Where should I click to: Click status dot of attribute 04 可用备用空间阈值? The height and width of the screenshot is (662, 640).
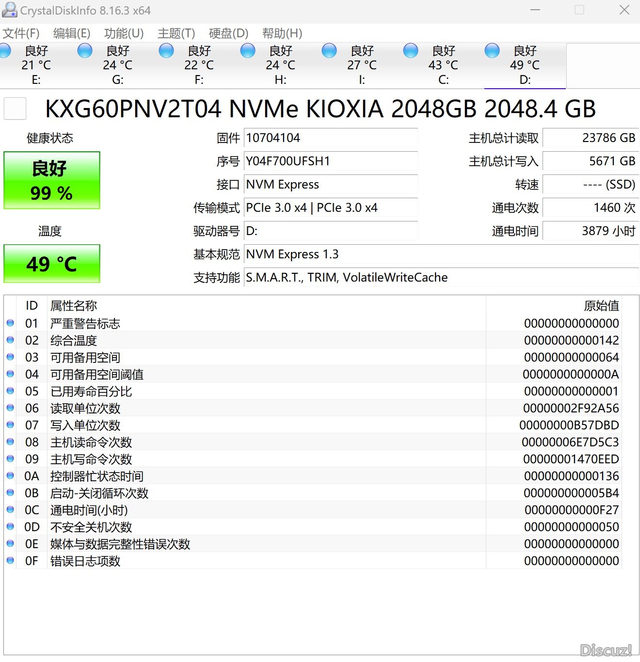pyautogui.click(x=10, y=374)
